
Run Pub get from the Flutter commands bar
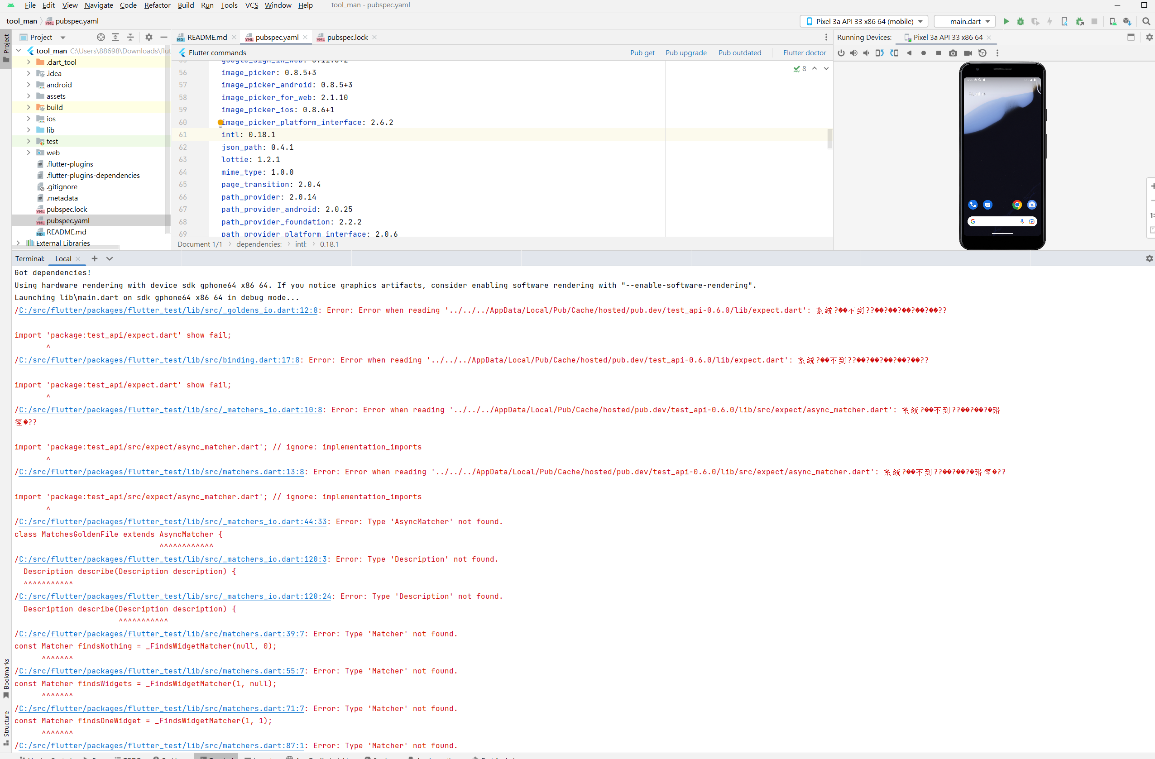642,53
